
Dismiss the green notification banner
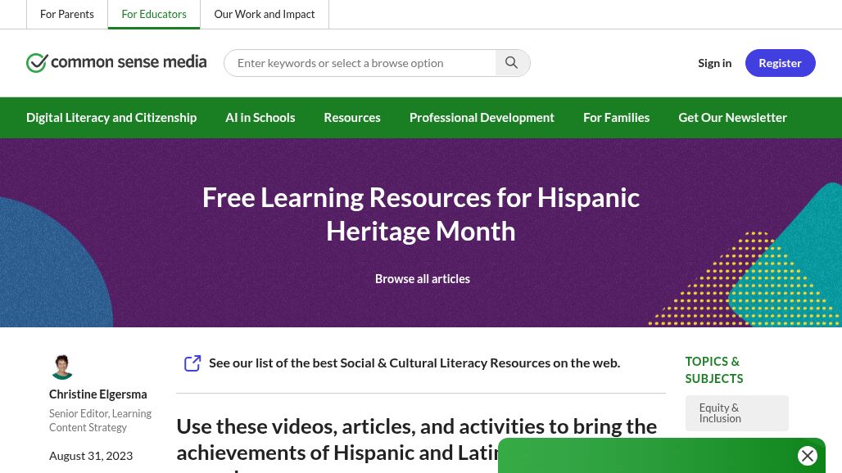click(x=808, y=456)
